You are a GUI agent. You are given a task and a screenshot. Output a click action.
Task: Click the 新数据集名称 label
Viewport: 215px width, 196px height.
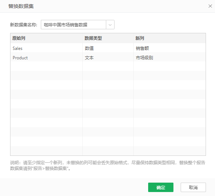[23, 25]
